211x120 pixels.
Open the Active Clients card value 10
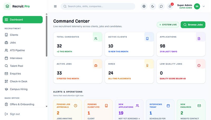click(x=111, y=46)
